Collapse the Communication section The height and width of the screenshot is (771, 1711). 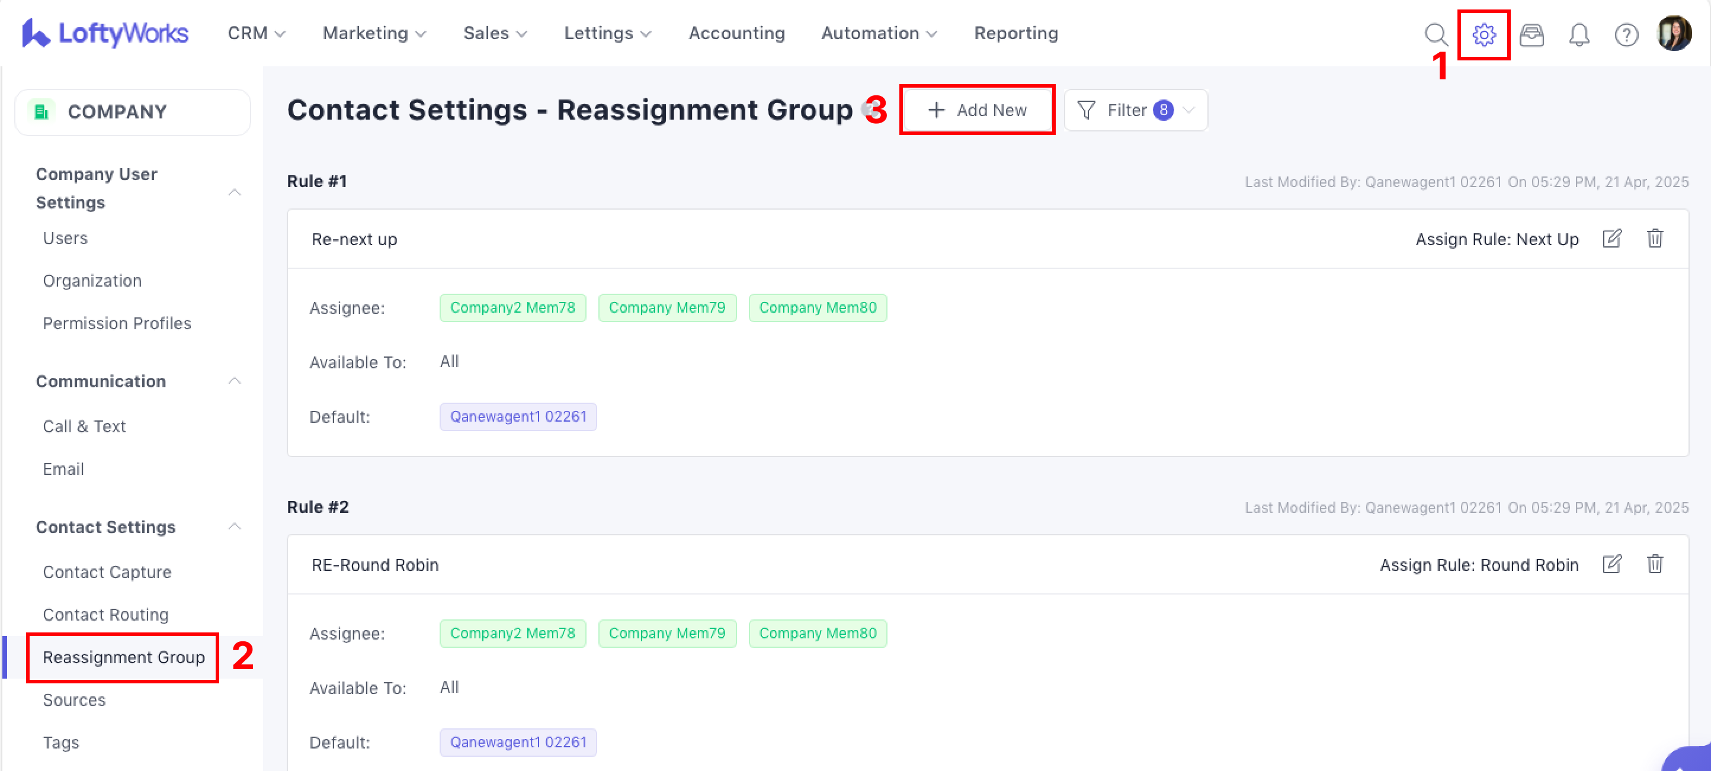(235, 381)
